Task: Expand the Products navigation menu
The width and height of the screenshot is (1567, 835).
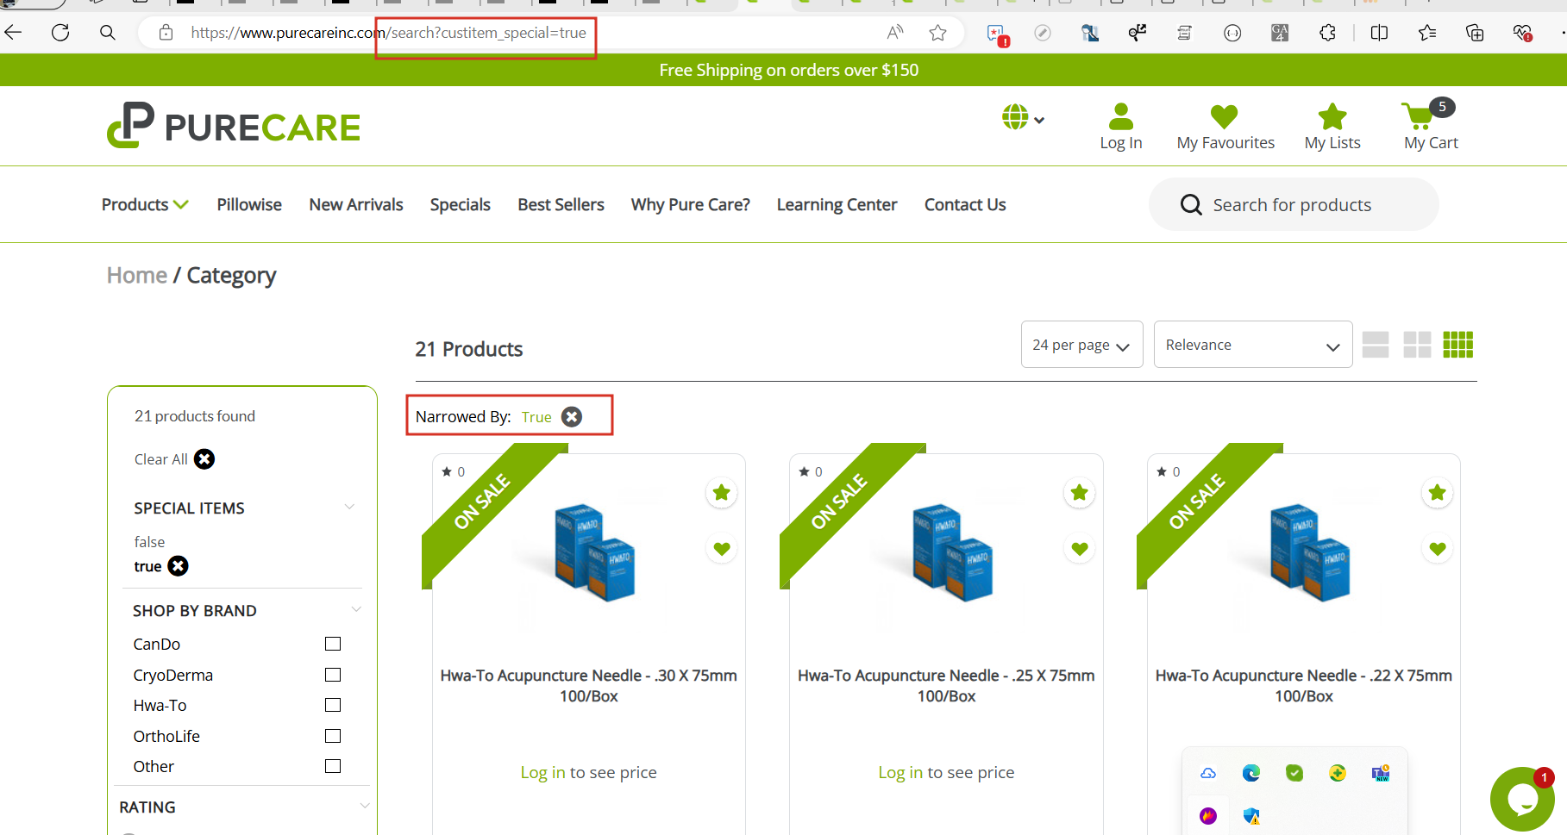Action: (144, 205)
